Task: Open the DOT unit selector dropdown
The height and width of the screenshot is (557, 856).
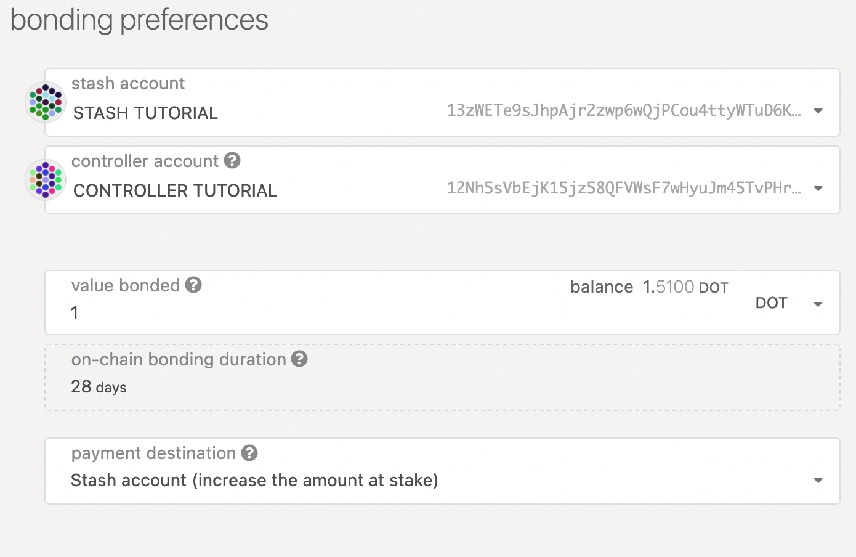Action: tap(788, 303)
